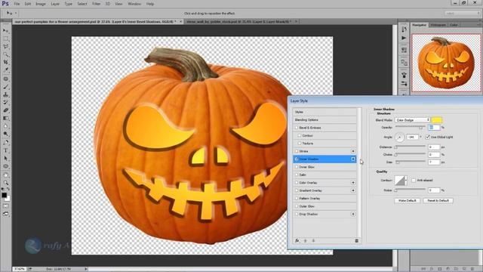Open the Window menu
This screenshot has width=483, height=272.
click(134, 4)
